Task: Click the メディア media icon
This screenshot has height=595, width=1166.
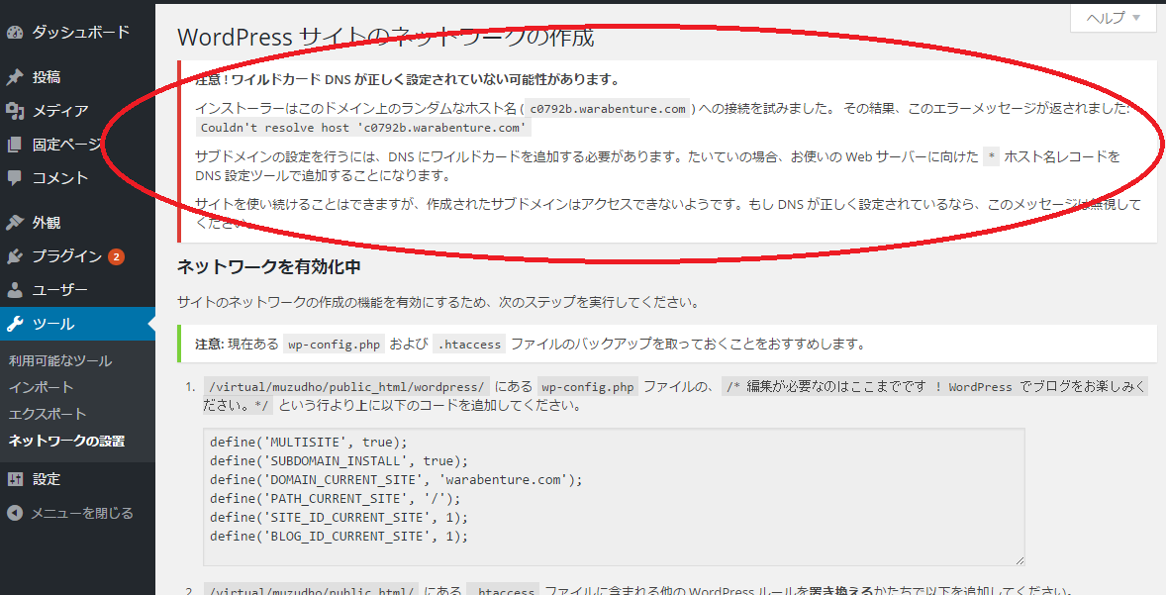Action: click(15, 111)
